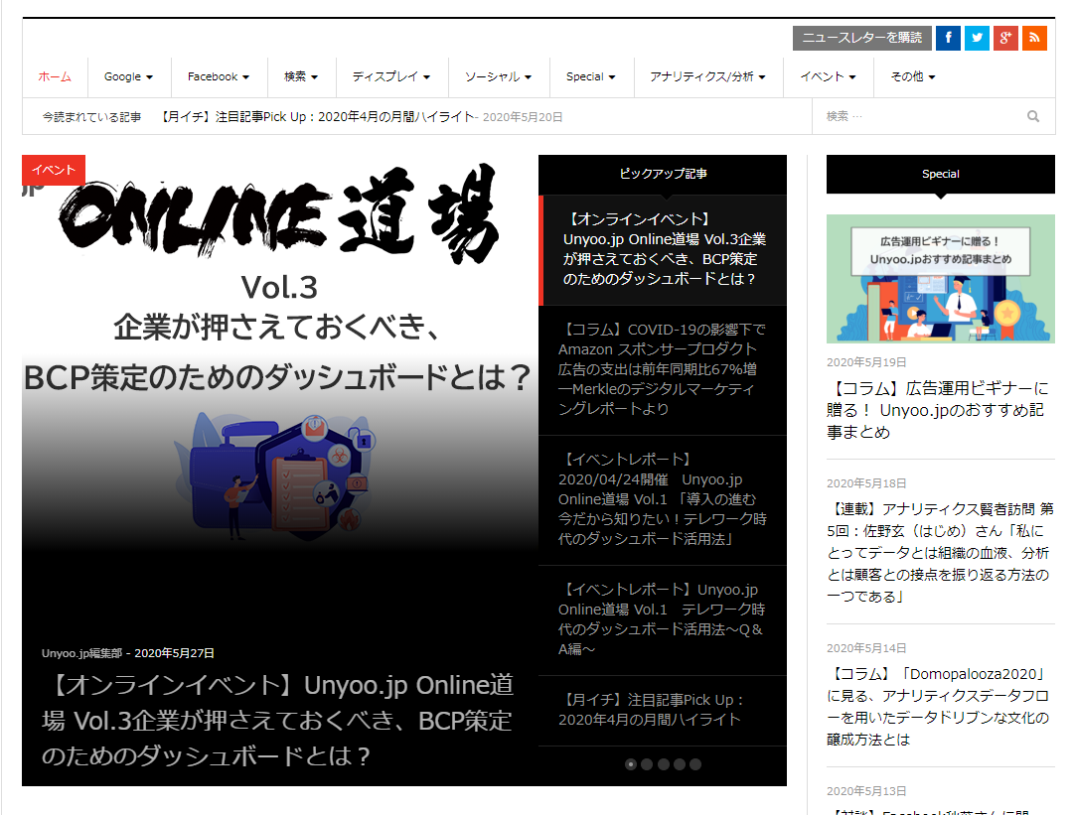
Task: Expand the アナリティクス/分析 menu dropdown
Action: click(708, 76)
